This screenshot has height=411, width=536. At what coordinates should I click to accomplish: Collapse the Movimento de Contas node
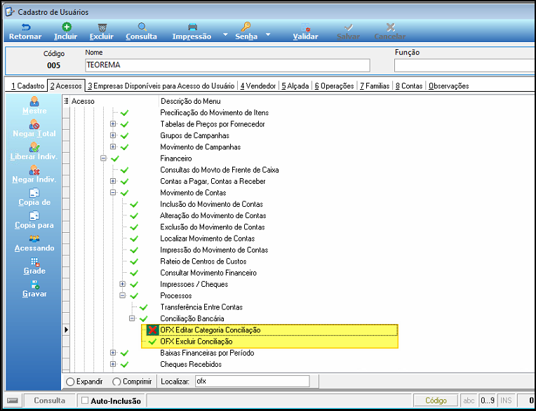point(113,193)
